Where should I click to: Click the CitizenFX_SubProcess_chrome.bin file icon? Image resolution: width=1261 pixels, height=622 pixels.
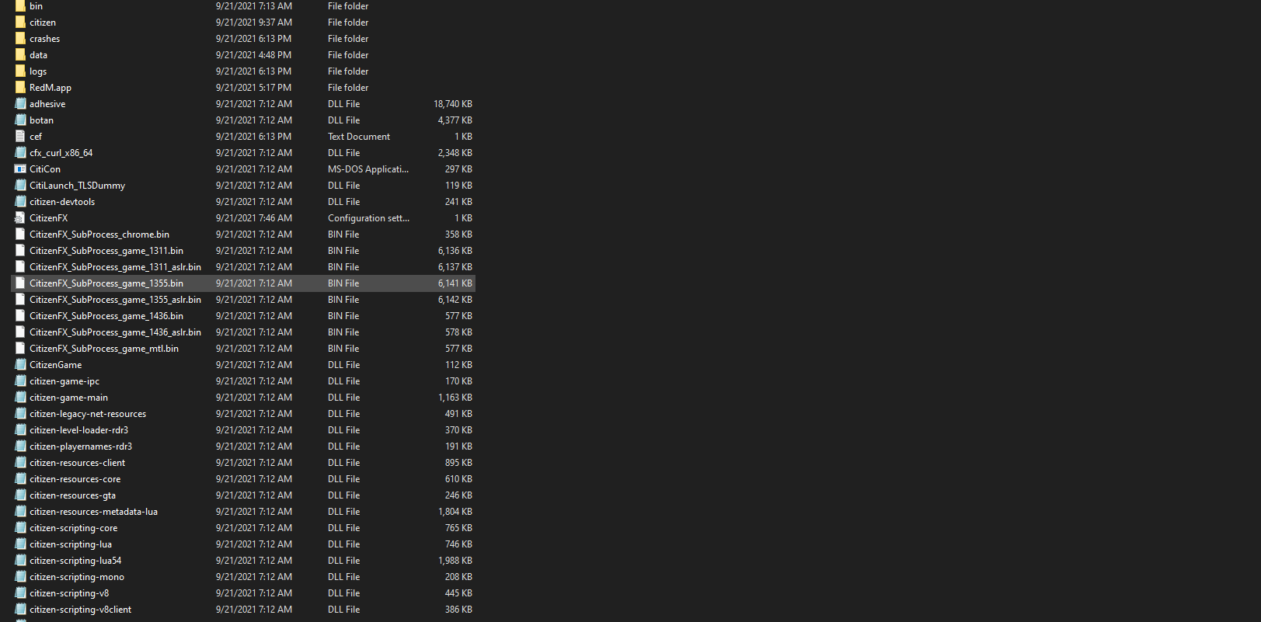20,234
